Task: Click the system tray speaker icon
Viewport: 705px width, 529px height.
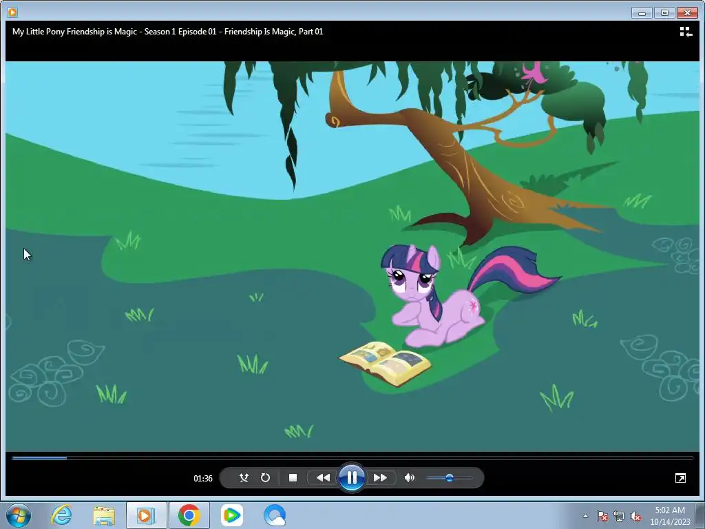Action: pyautogui.click(x=635, y=516)
